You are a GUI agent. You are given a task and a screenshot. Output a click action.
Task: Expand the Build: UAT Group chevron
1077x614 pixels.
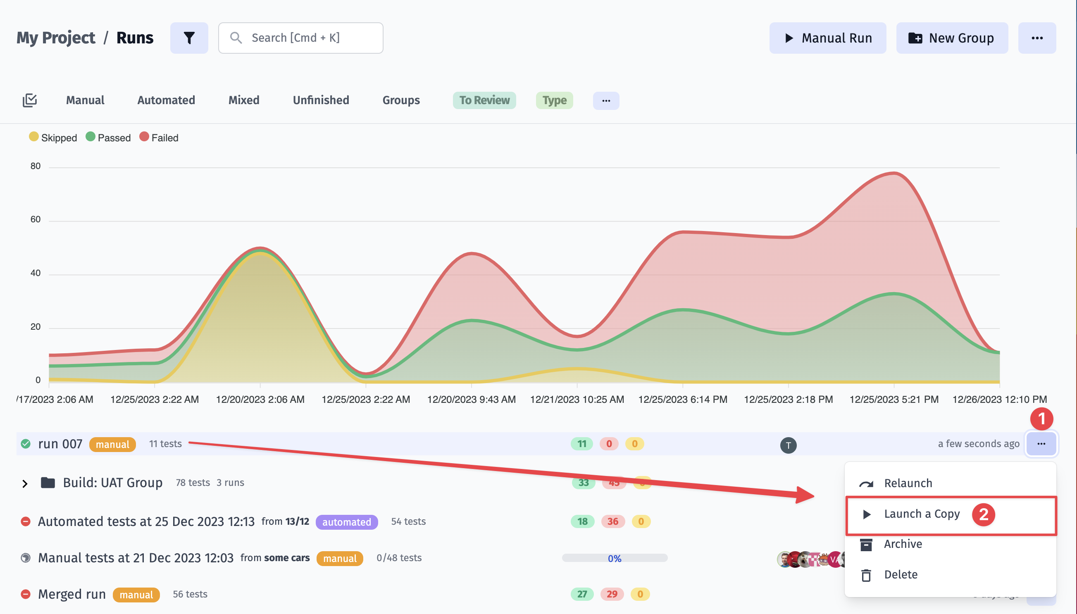tap(25, 484)
